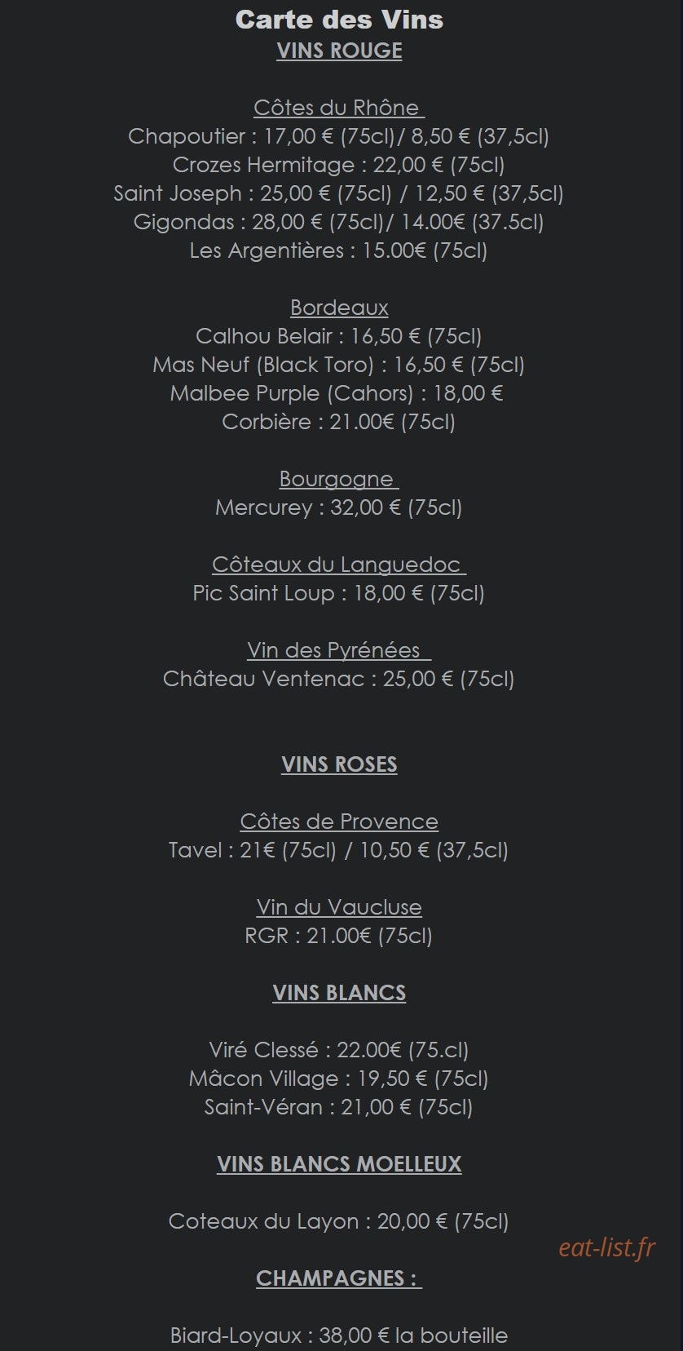Click the Mercurey wine entry
The width and height of the screenshot is (683, 1351).
(x=339, y=507)
